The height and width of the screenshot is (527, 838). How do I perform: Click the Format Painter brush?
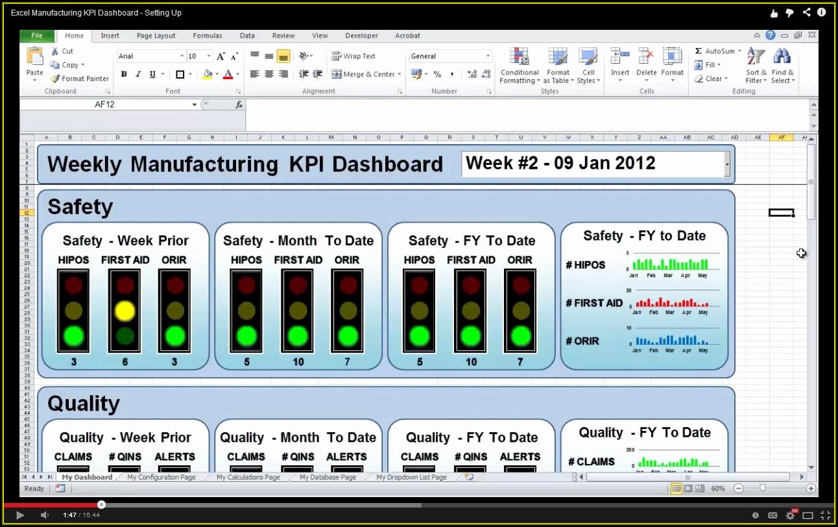(x=55, y=79)
